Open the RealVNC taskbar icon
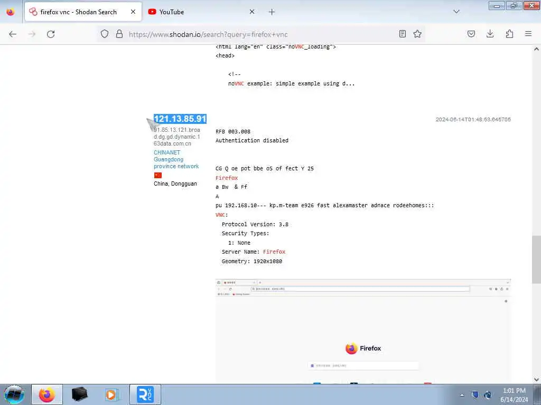This screenshot has width=541, height=405. pos(145,394)
